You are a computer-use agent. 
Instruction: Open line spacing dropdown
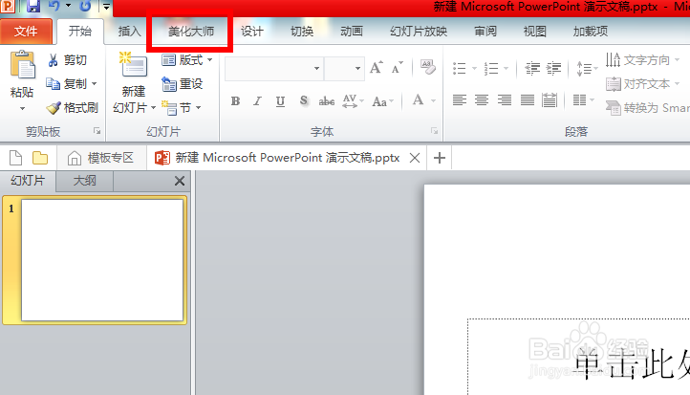tap(587, 68)
